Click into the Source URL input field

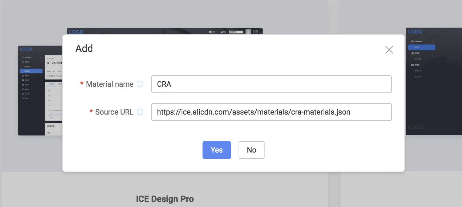[x=271, y=112]
